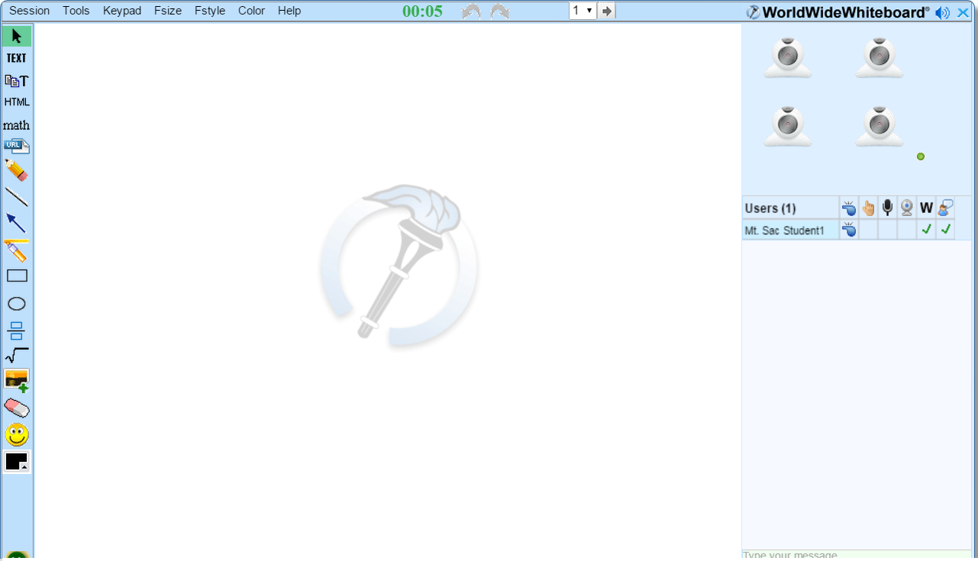Toggle the speaker sound icon
Viewport: 978px width, 561px height.
(943, 12)
